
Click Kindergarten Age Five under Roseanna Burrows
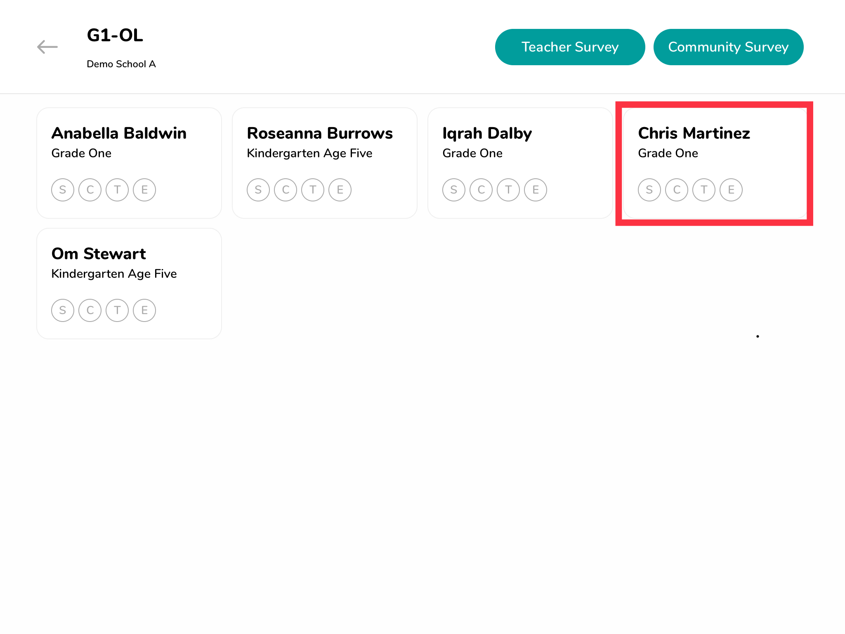coord(310,154)
